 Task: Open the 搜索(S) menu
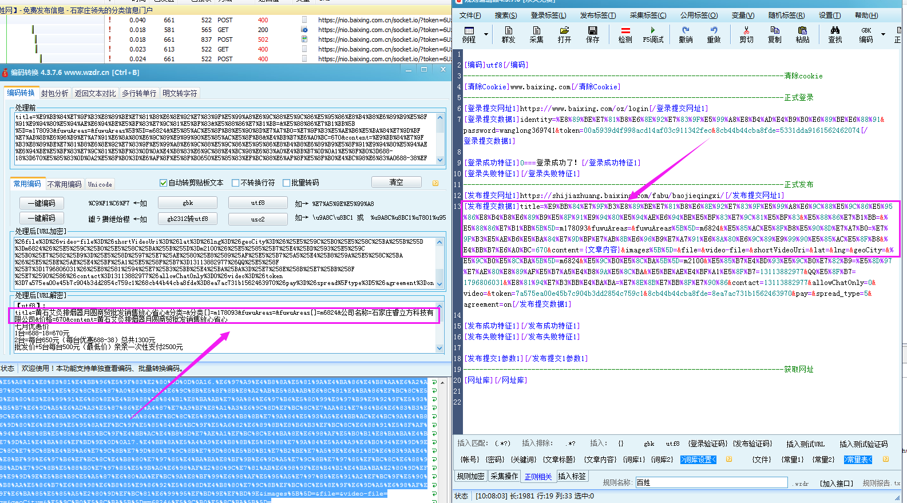[x=505, y=15]
